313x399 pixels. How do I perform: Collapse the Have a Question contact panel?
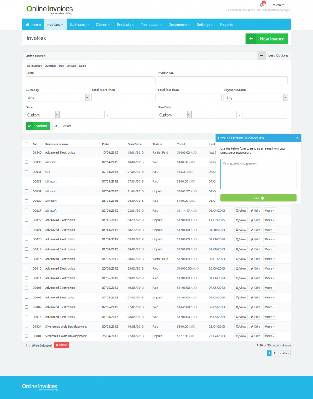[x=297, y=138]
